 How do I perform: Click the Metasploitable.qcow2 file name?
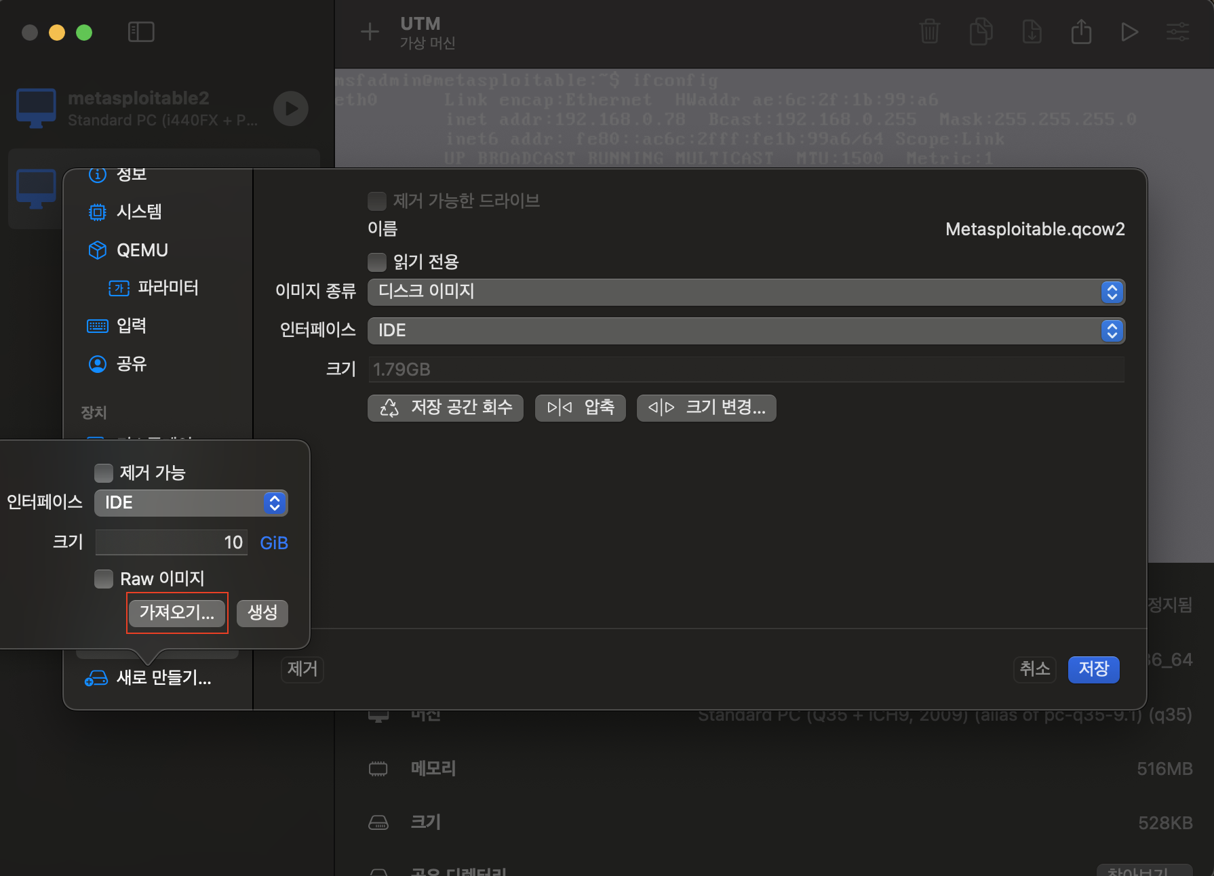pos(1035,229)
